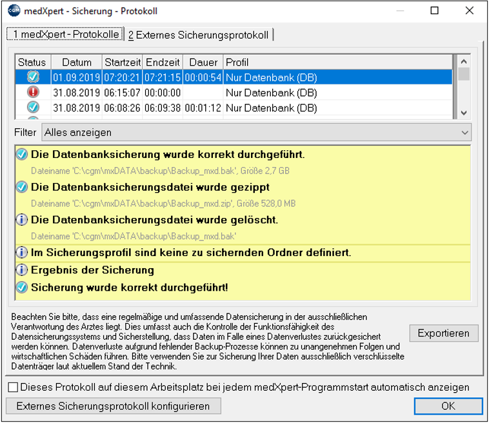
Task: Click check icon beside 'Datenbanksicherung wurde korrekt durchgeführt'
Action: tap(22, 154)
